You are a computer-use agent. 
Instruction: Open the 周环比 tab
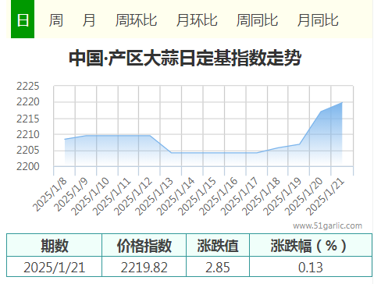click(136, 20)
